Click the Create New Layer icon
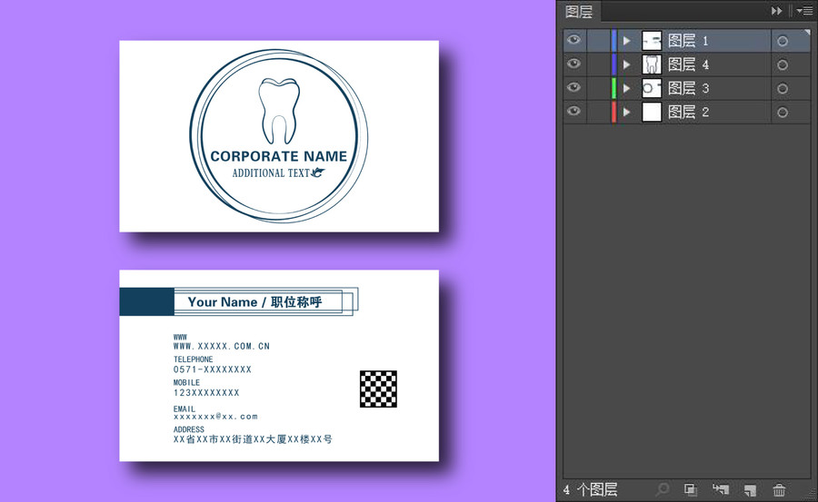This screenshot has width=818, height=502. pos(750,489)
